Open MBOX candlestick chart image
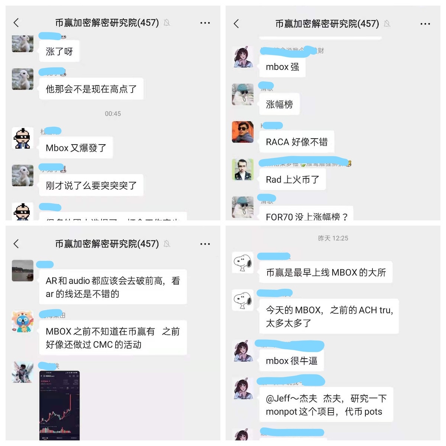 click(x=59, y=405)
